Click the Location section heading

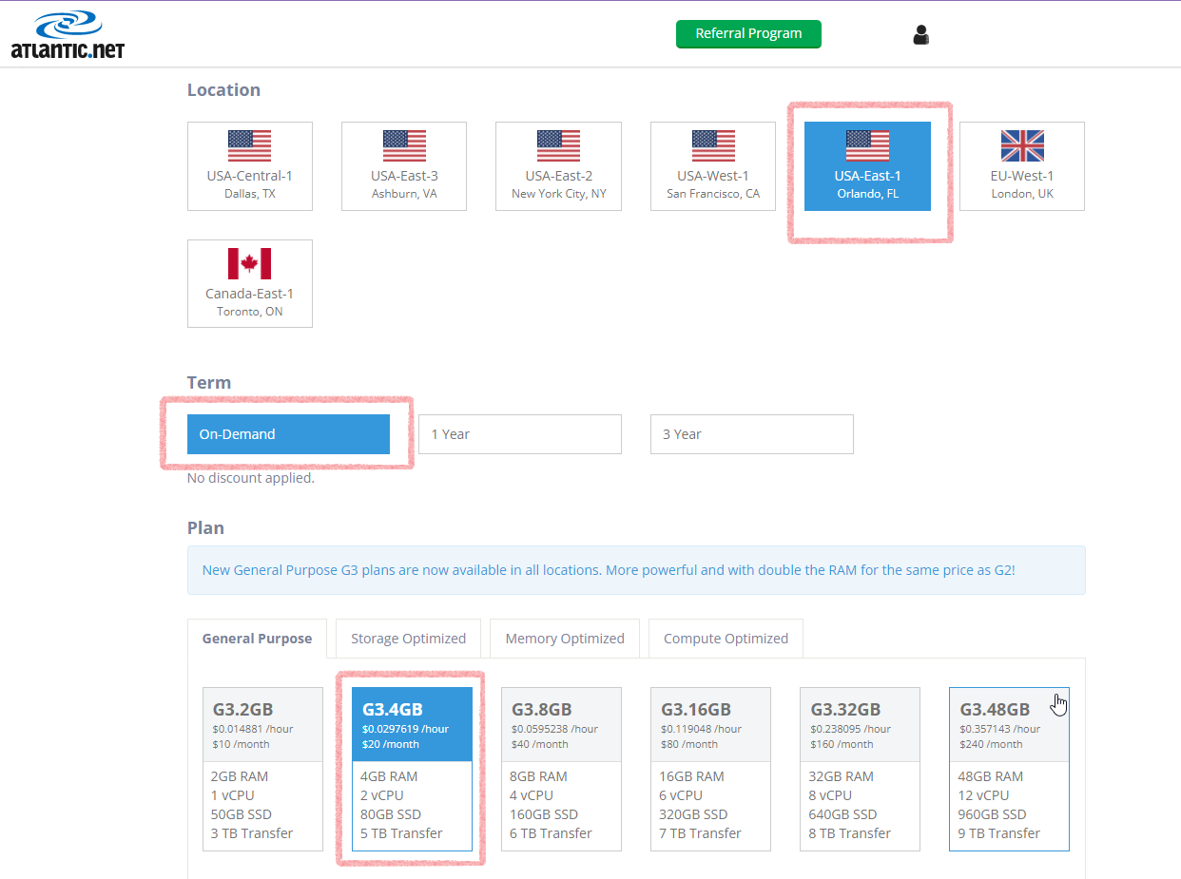pyautogui.click(x=223, y=90)
